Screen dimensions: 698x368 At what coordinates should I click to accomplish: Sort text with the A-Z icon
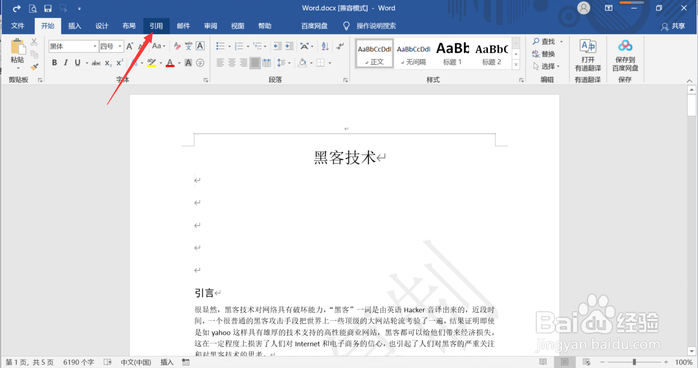pyautogui.click(x=325, y=46)
